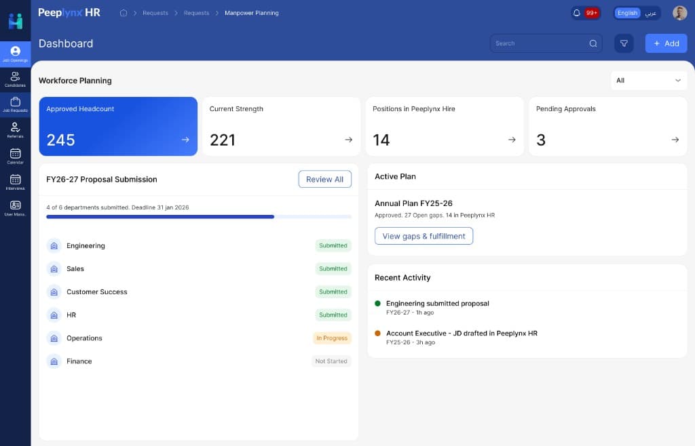This screenshot has height=446, width=695.
Task: Click Sales Submitted status badge
Action: point(333,268)
